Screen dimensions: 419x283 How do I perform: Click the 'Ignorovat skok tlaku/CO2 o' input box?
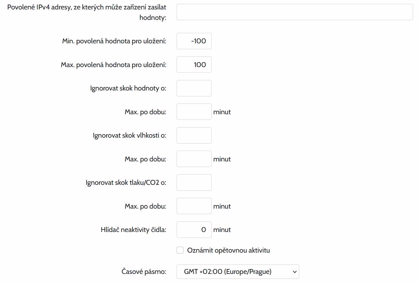coord(194,182)
